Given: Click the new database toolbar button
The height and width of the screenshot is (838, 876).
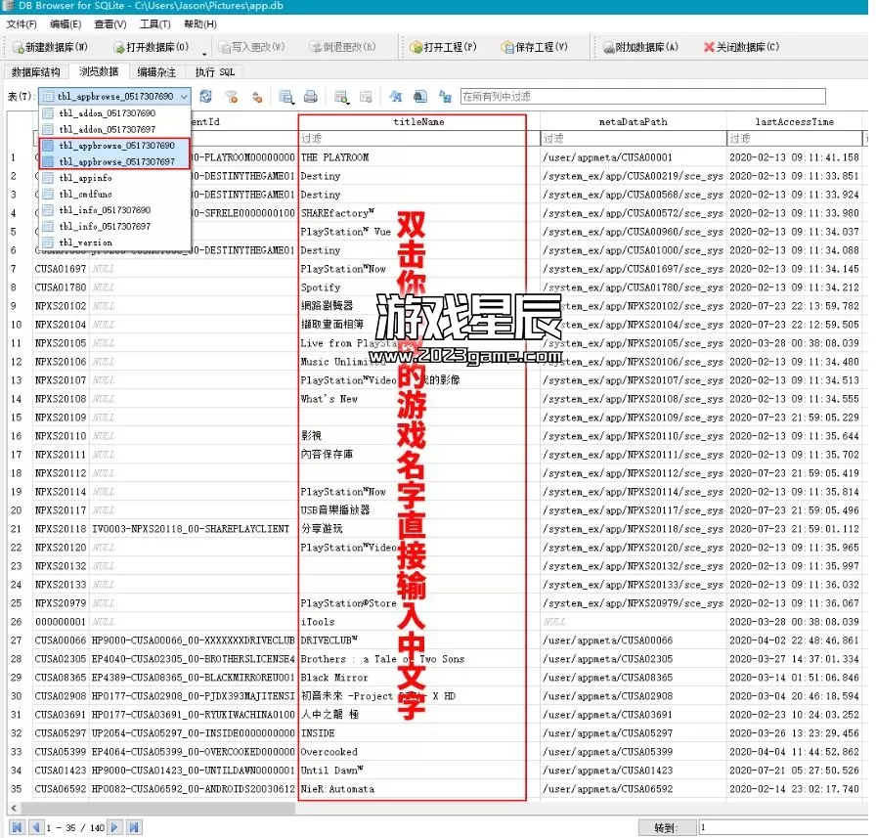Looking at the screenshot, I should (x=49, y=47).
